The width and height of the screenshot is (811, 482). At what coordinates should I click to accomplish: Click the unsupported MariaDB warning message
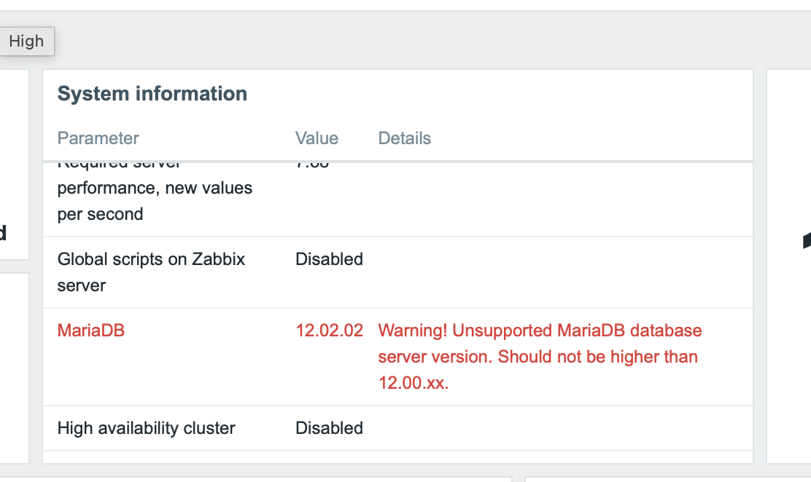tap(539, 357)
